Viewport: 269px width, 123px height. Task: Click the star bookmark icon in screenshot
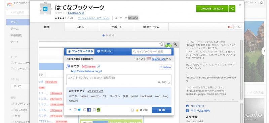click(161, 44)
